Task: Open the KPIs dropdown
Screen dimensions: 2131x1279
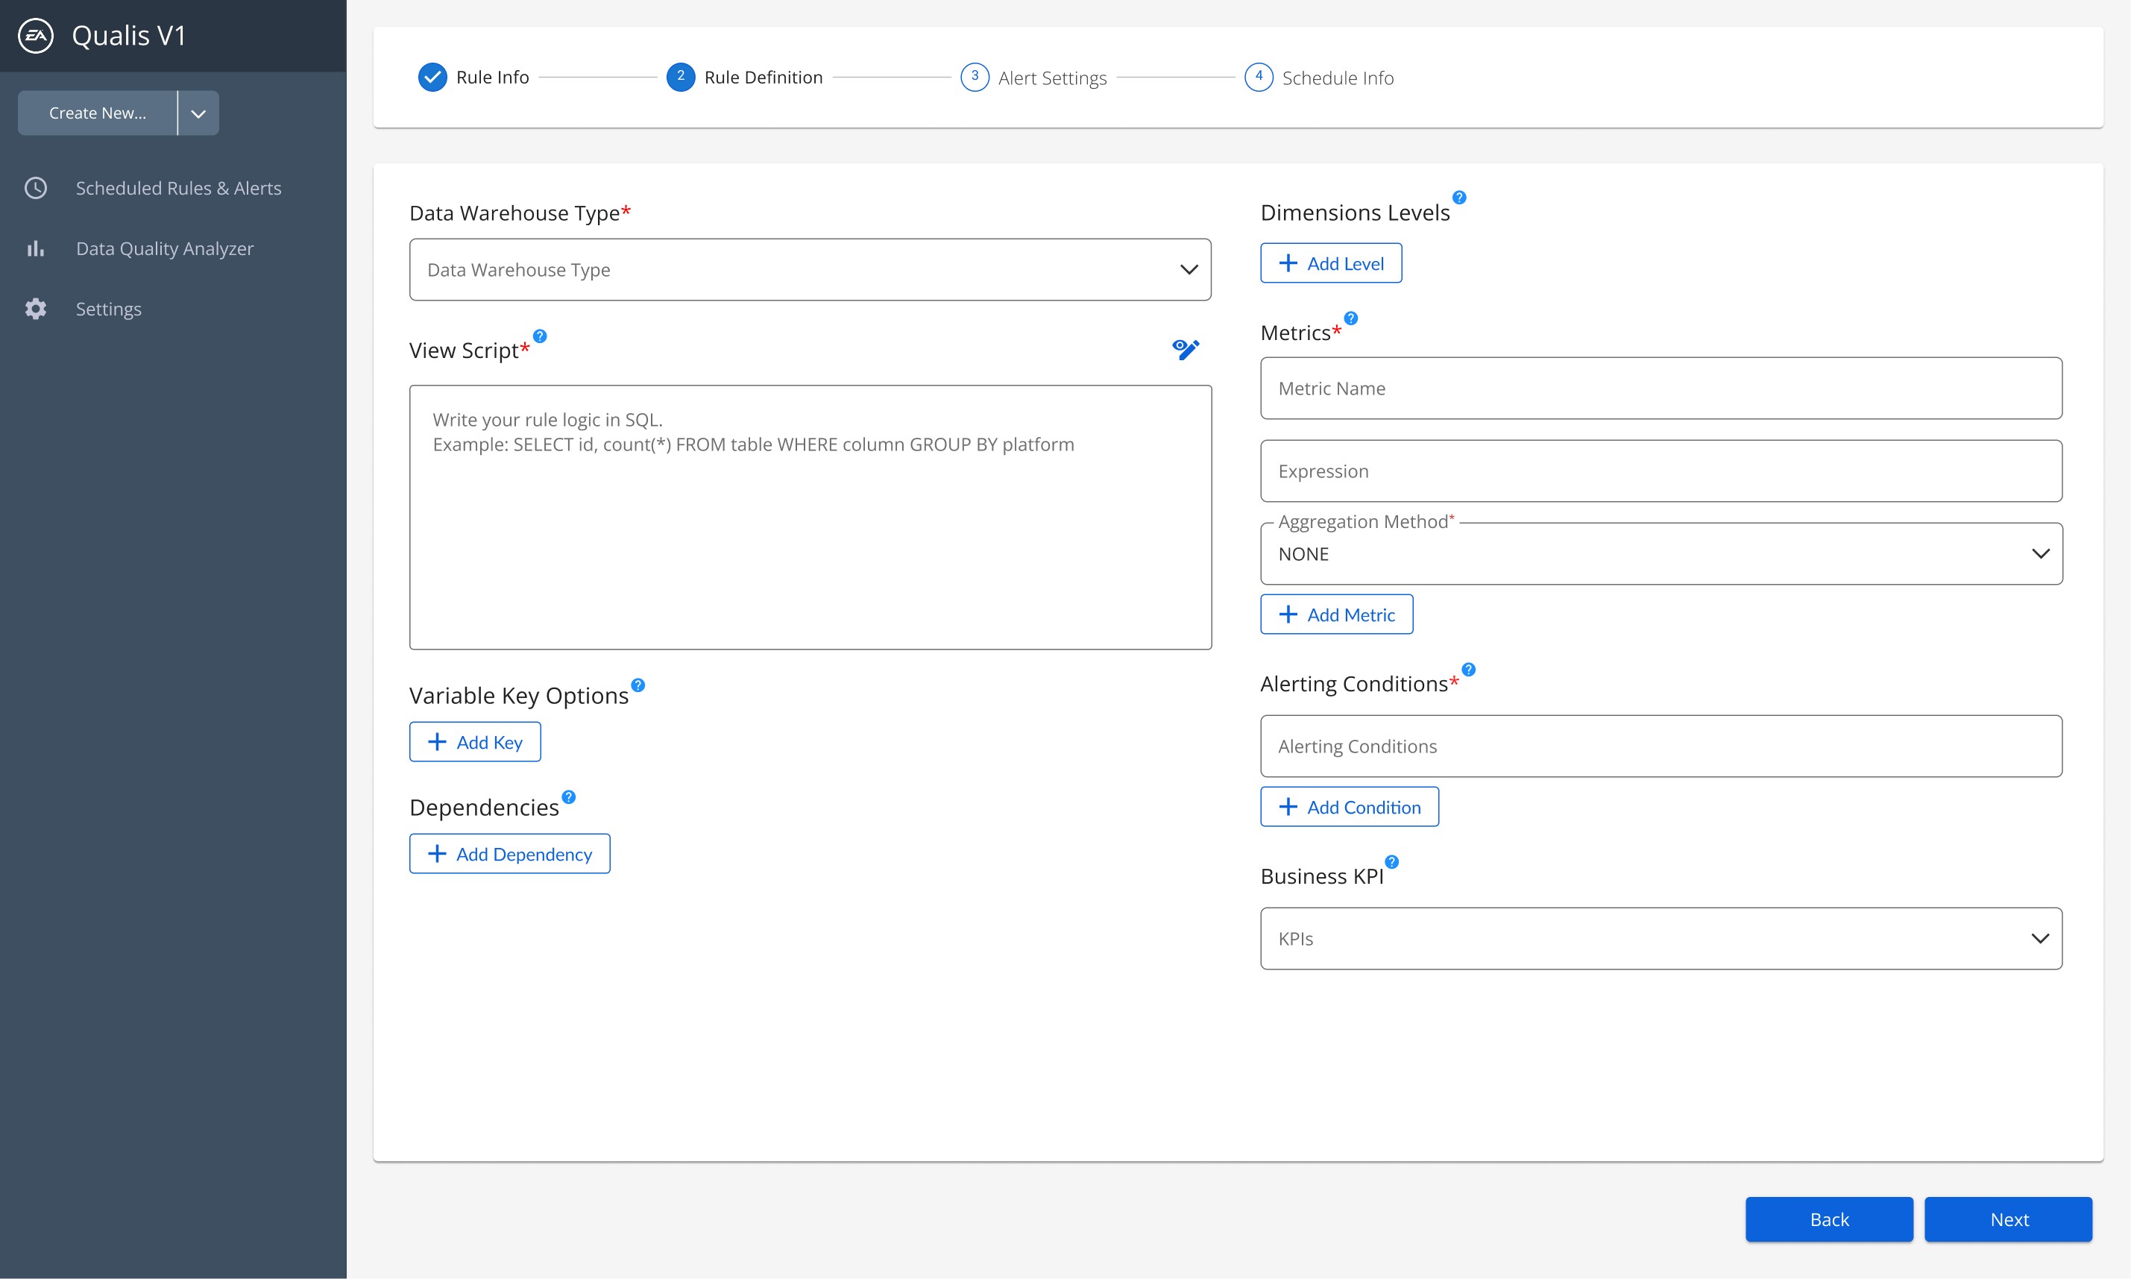Action: point(1661,939)
